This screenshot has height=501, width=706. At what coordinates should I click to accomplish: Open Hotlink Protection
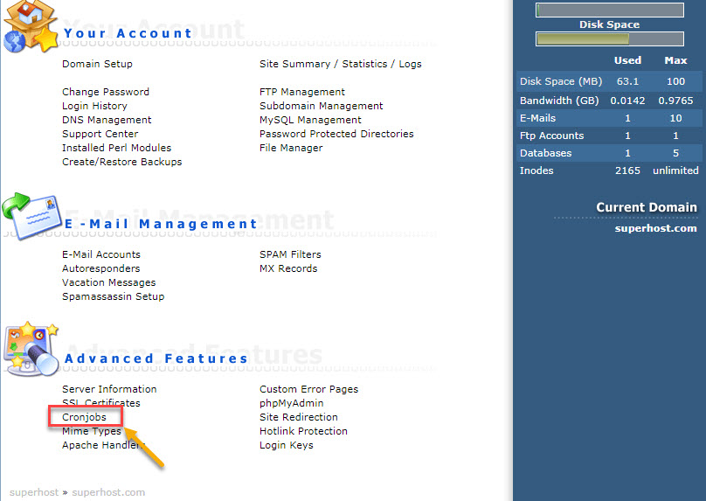[303, 431]
